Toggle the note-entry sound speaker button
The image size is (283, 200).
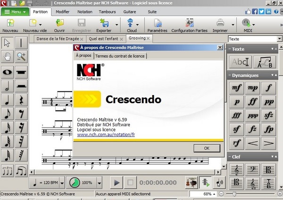point(219,183)
